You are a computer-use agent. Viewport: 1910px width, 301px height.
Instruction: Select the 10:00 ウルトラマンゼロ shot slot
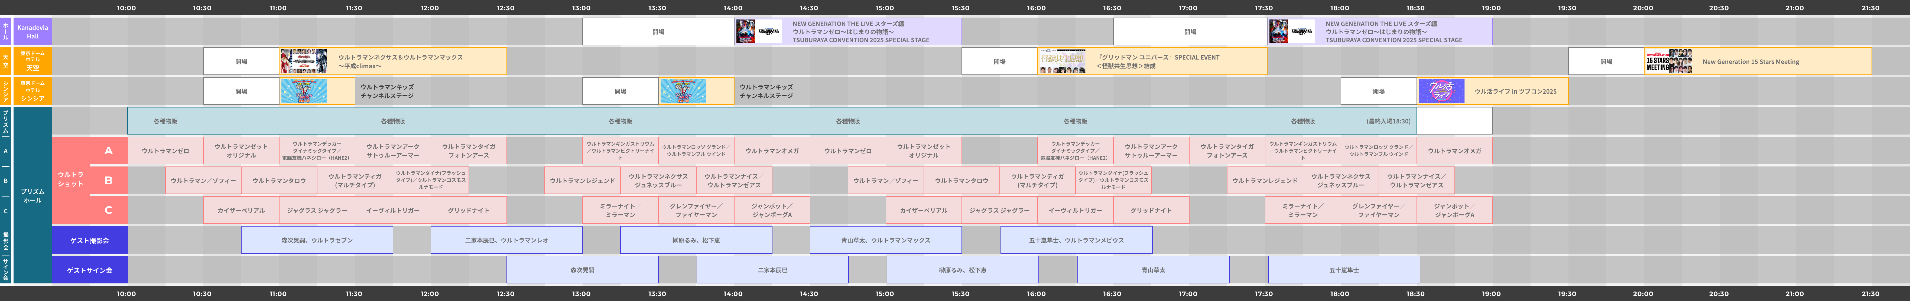click(165, 150)
